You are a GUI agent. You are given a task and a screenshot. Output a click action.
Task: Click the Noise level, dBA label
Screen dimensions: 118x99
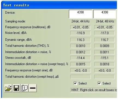click(16, 33)
